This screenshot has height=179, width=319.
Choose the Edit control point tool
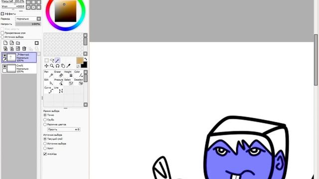click(49, 82)
